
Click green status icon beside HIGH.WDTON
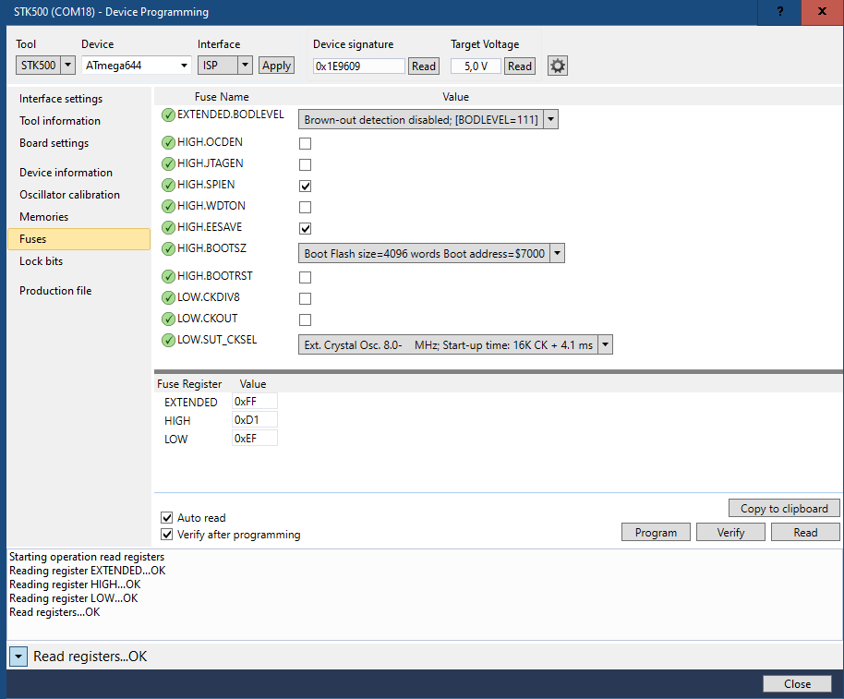point(168,206)
